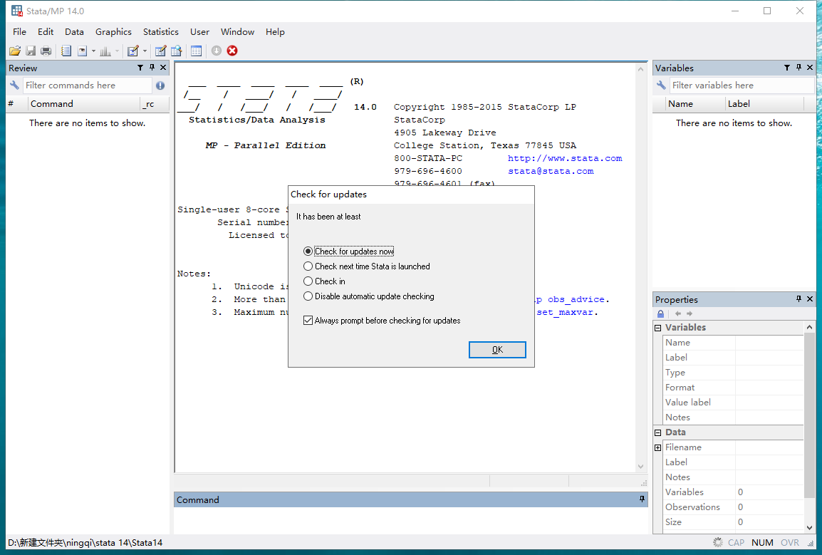Open the Graphics menu
Screen dimensions: 822x555
(x=113, y=32)
